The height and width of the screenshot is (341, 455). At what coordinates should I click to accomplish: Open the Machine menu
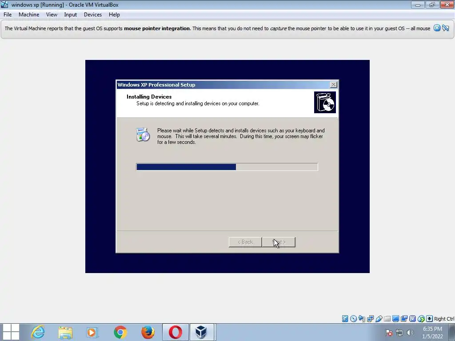click(x=29, y=15)
